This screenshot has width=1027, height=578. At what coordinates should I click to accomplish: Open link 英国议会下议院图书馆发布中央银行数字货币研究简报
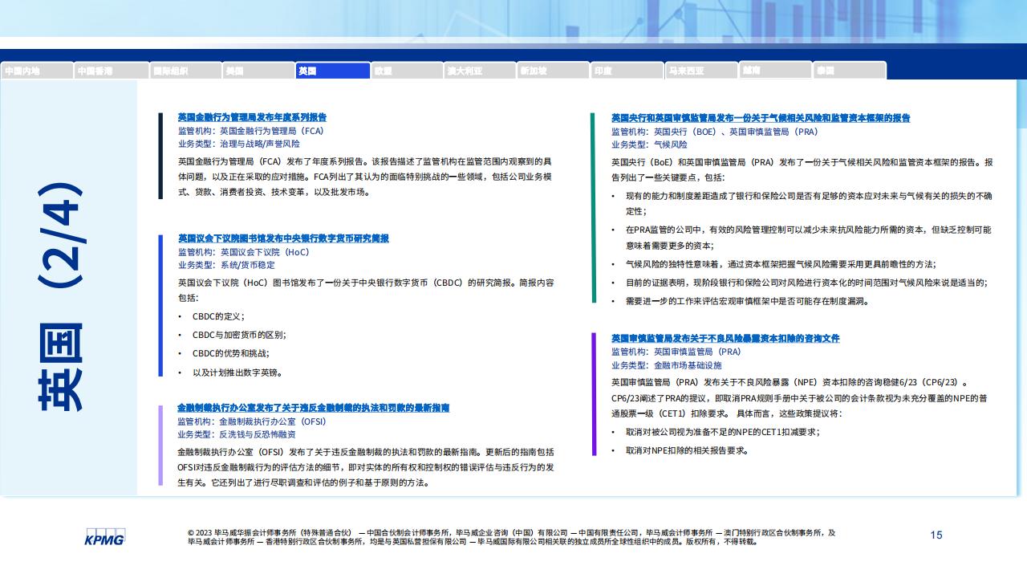[x=283, y=238]
